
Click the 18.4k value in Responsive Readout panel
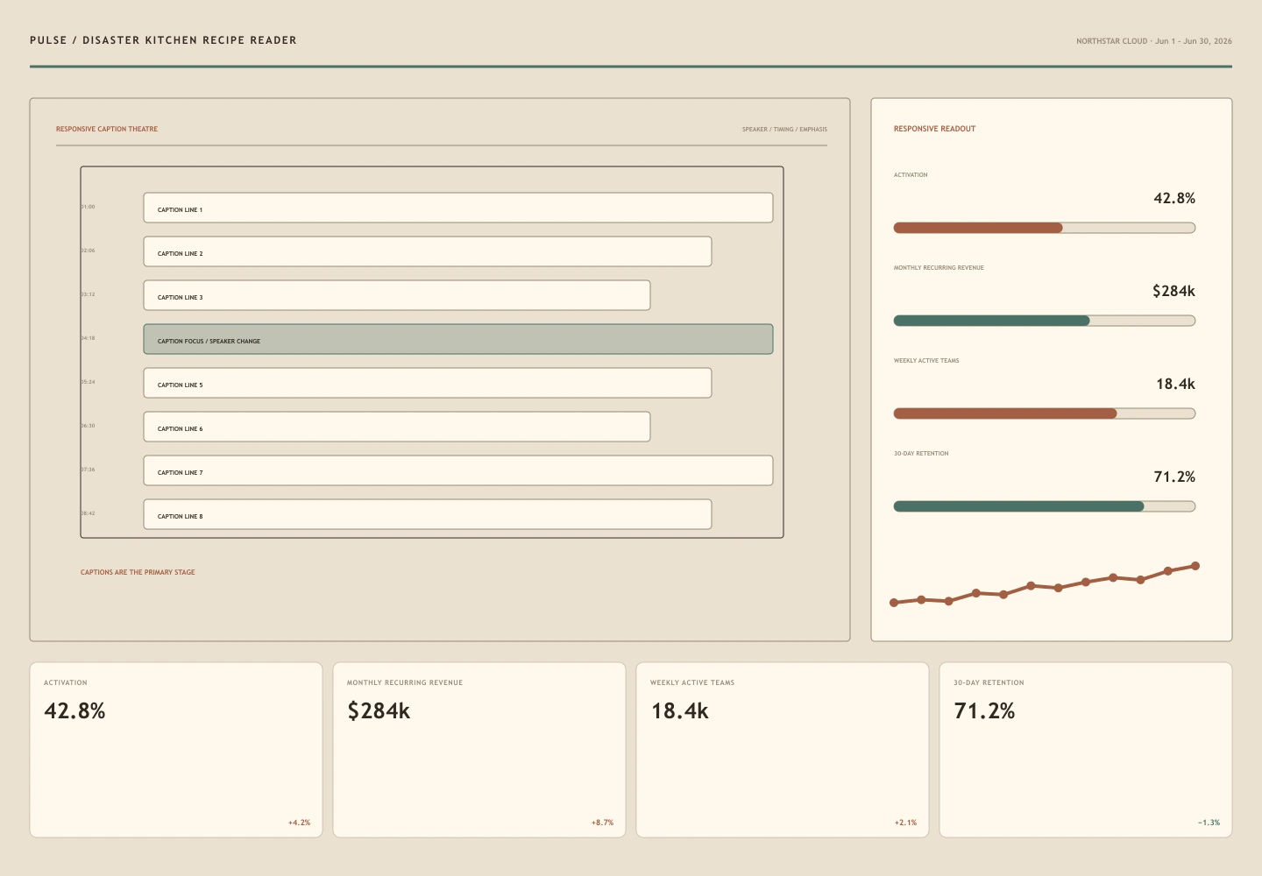[x=1175, y=384]
